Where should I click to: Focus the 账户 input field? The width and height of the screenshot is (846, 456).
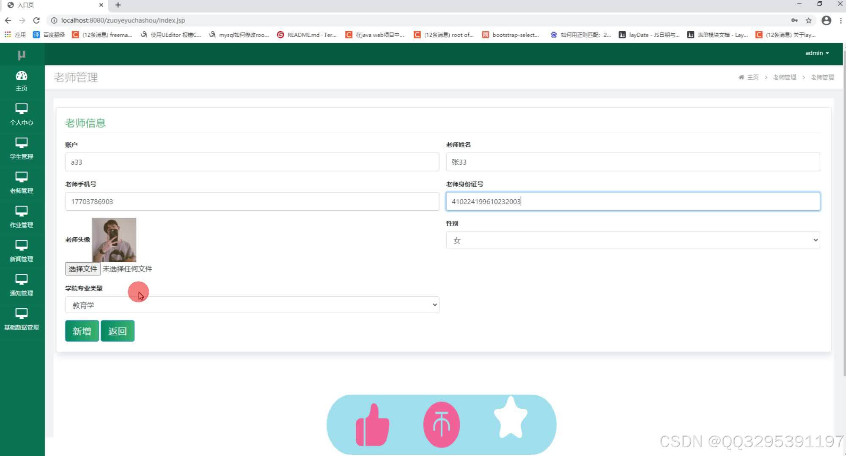pyautogui.click(x=252, y=162)
